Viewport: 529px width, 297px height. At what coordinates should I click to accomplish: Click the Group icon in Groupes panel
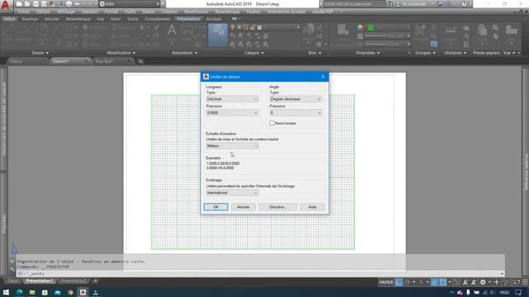(x=420, y=31)
